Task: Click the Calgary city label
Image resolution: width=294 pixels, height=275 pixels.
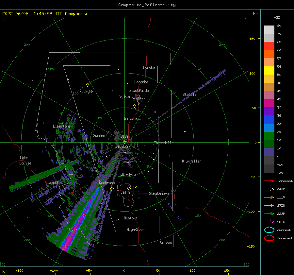Action: coord(127,192)
